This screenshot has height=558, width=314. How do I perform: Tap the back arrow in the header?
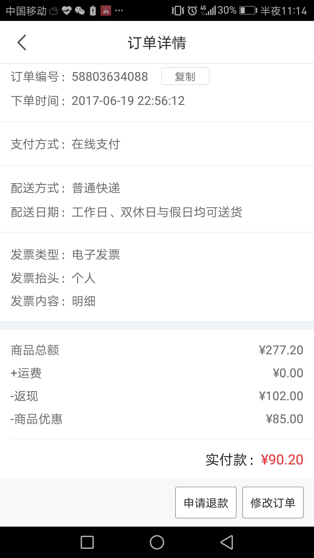[x=22, y=42]
